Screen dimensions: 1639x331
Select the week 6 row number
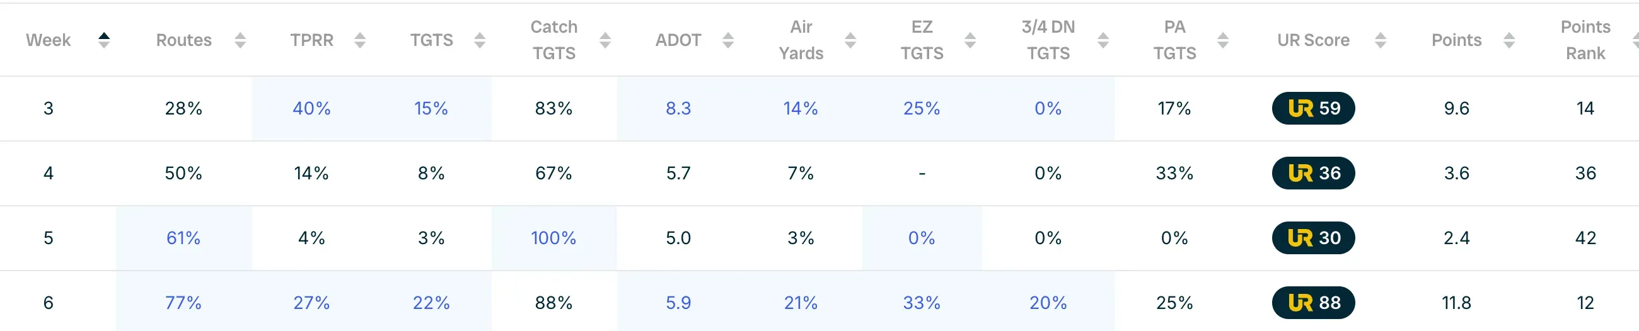coord(49,303)
